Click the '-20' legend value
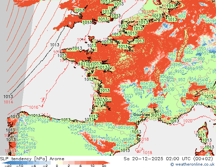Viewport: 216px width, 167px height. click(8, 166)
